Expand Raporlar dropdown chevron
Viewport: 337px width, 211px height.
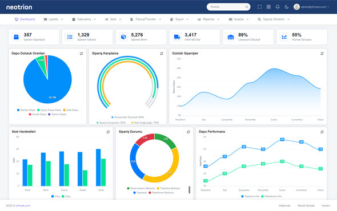218,19
